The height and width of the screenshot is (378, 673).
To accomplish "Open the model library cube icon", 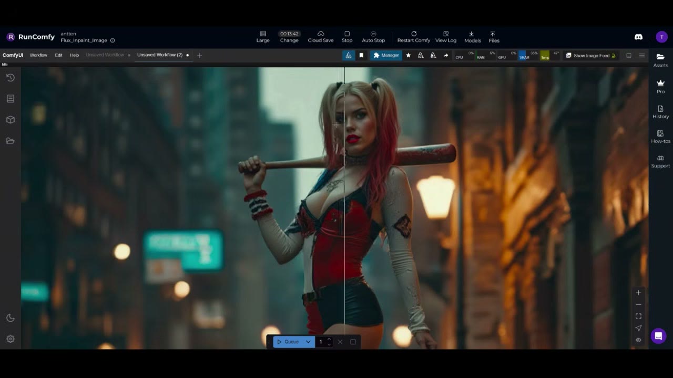I will (10, 120).
